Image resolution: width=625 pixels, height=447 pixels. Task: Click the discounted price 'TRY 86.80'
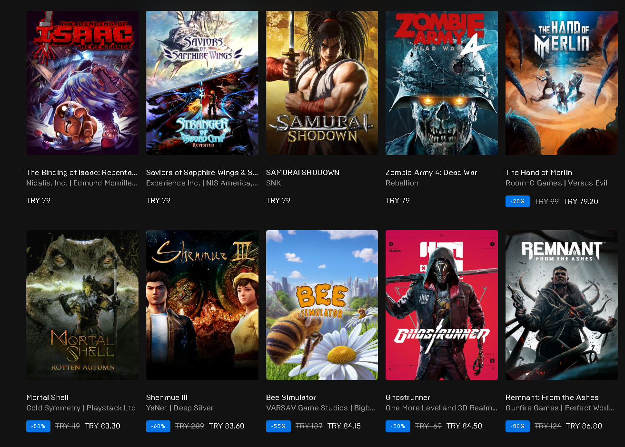coord(584,426)
